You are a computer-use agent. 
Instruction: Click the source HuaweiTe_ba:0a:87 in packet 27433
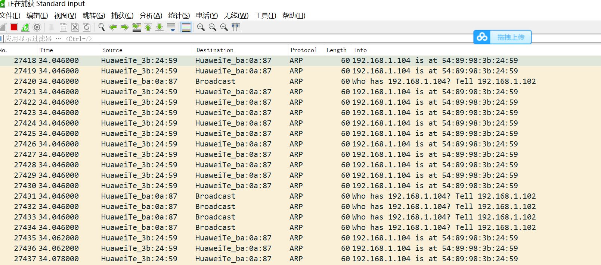(139, 217)
